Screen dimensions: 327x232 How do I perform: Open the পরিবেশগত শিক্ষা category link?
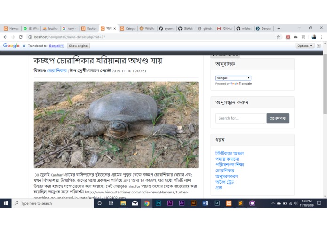pyautogui.click(x=230, y=164)
